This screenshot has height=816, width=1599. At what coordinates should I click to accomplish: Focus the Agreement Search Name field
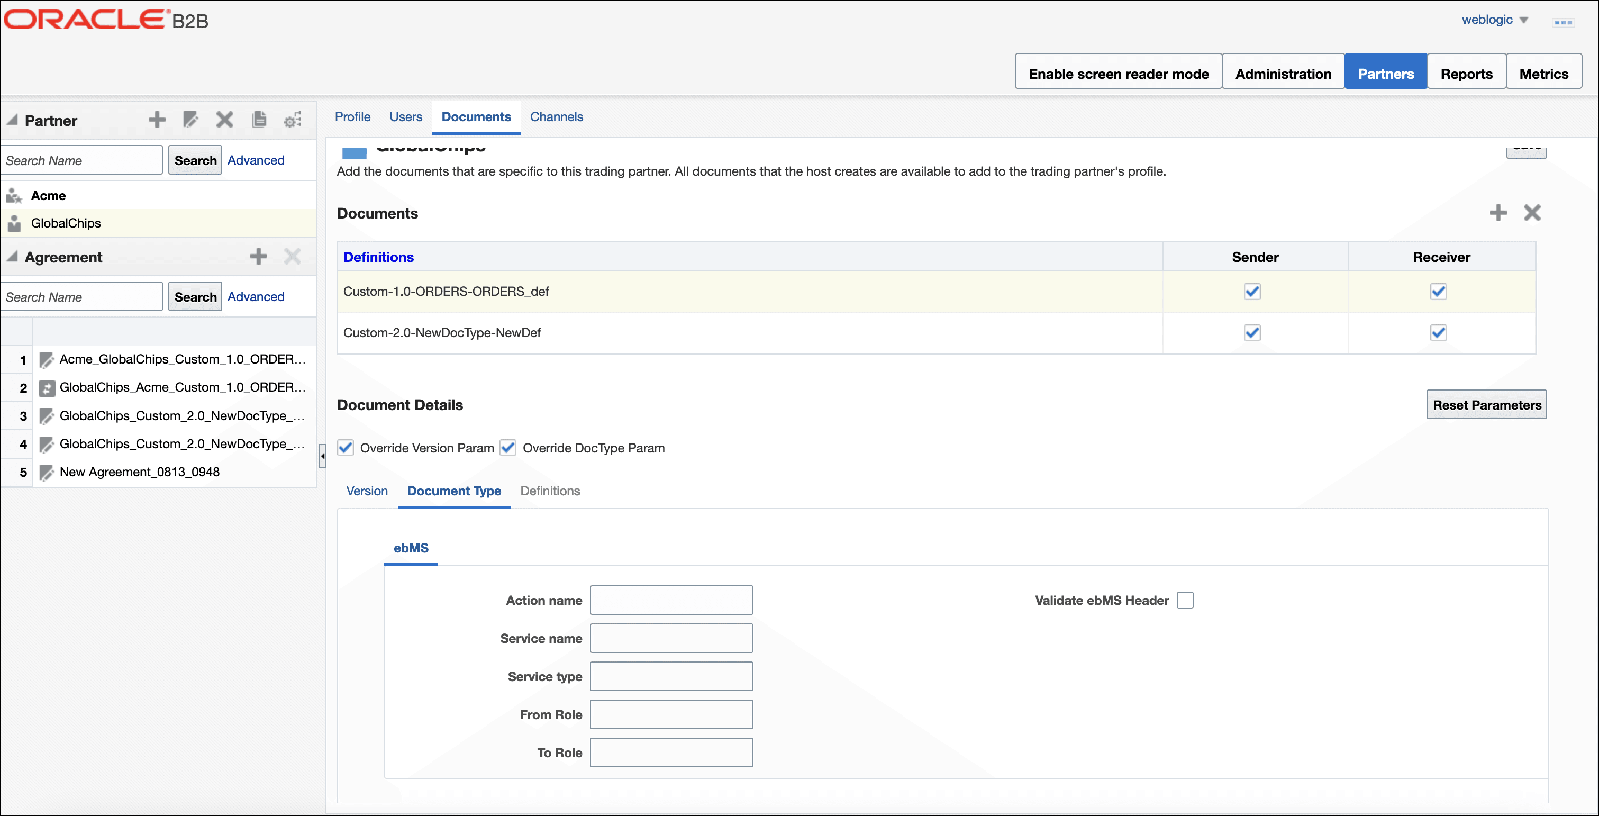pos(81,297)
